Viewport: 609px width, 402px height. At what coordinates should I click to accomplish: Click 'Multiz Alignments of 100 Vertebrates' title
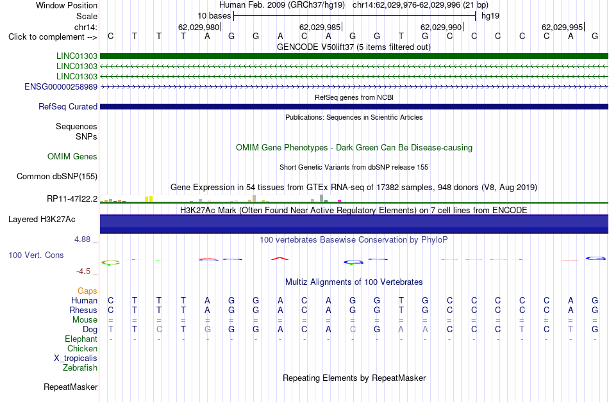(354, 282)
